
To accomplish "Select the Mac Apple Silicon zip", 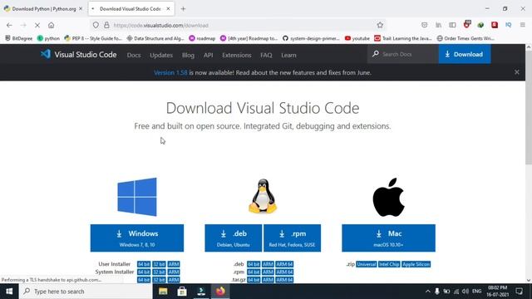I will tap(416, 264).
